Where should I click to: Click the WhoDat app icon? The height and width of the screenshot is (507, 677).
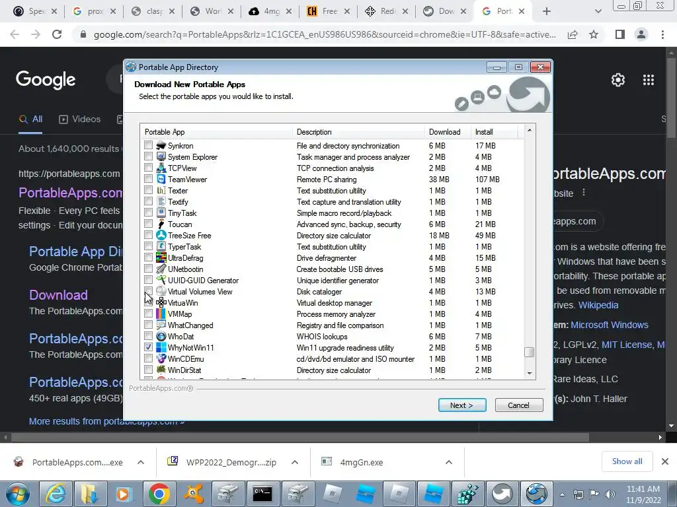(x=161, y=336)
